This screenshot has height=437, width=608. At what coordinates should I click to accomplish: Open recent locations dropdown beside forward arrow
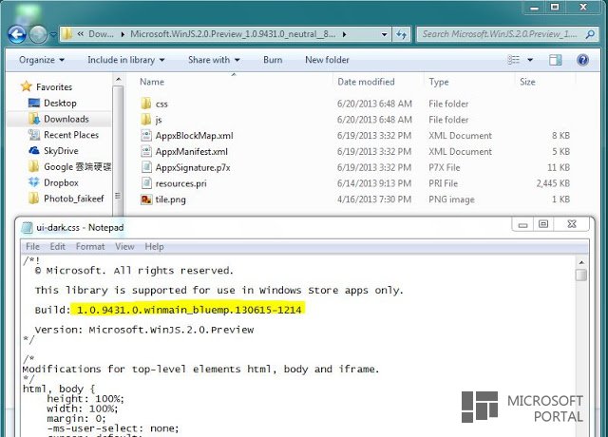pyautogui.click(x=53, y=34)
